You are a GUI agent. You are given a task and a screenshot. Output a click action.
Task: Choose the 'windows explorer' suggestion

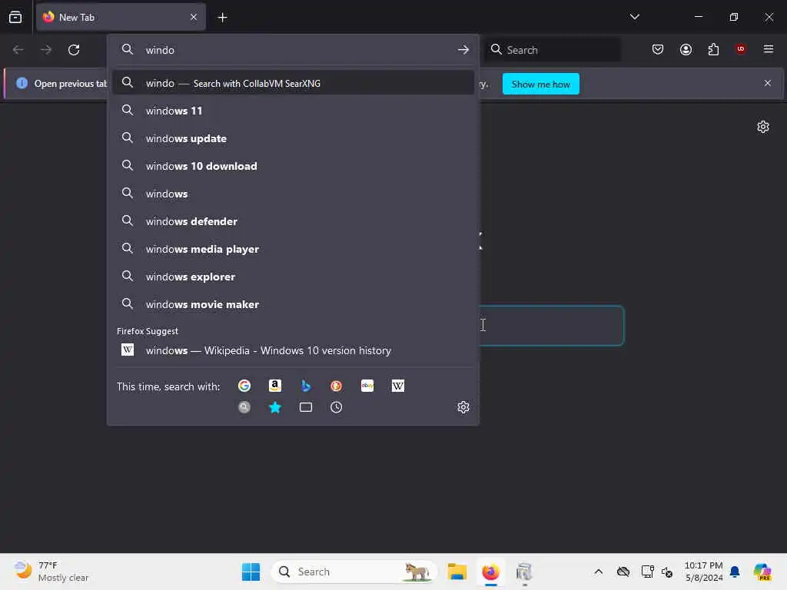(293, 277)
